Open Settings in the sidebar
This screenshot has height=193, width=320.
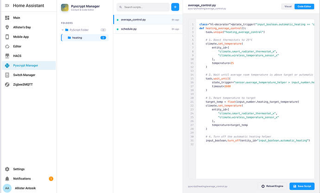pos(29,169)
